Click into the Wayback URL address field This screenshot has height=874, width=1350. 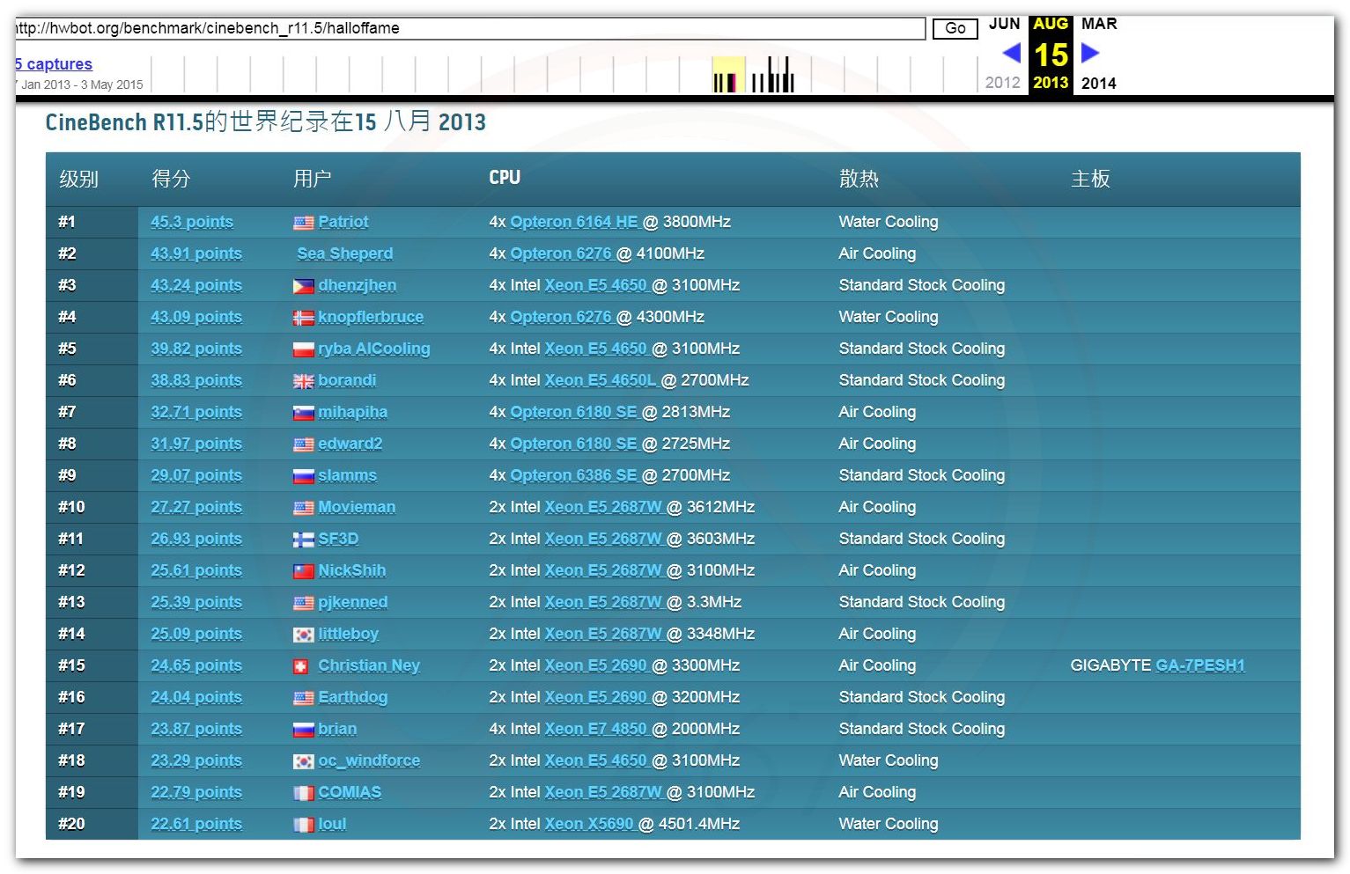coord(470,28)
